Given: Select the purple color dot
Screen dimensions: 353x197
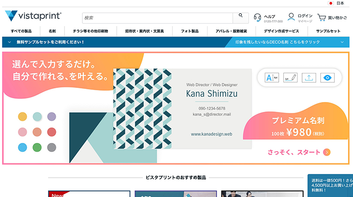Looking at the screenshot, I should [52, 117].
